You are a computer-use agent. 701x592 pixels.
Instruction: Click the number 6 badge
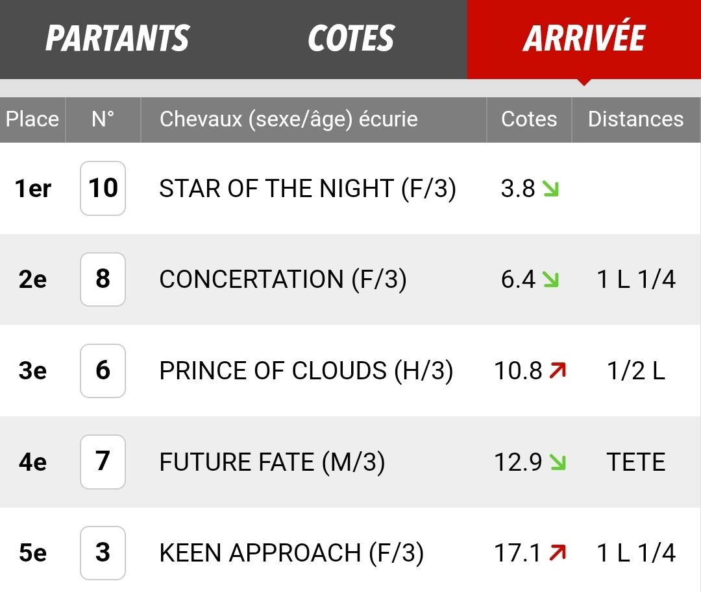pyautogui.click(x=103, y=370)
